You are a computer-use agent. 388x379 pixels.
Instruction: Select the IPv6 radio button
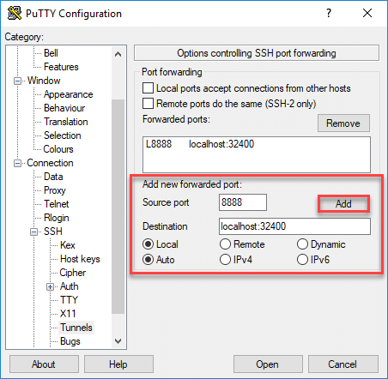[302, 260]
